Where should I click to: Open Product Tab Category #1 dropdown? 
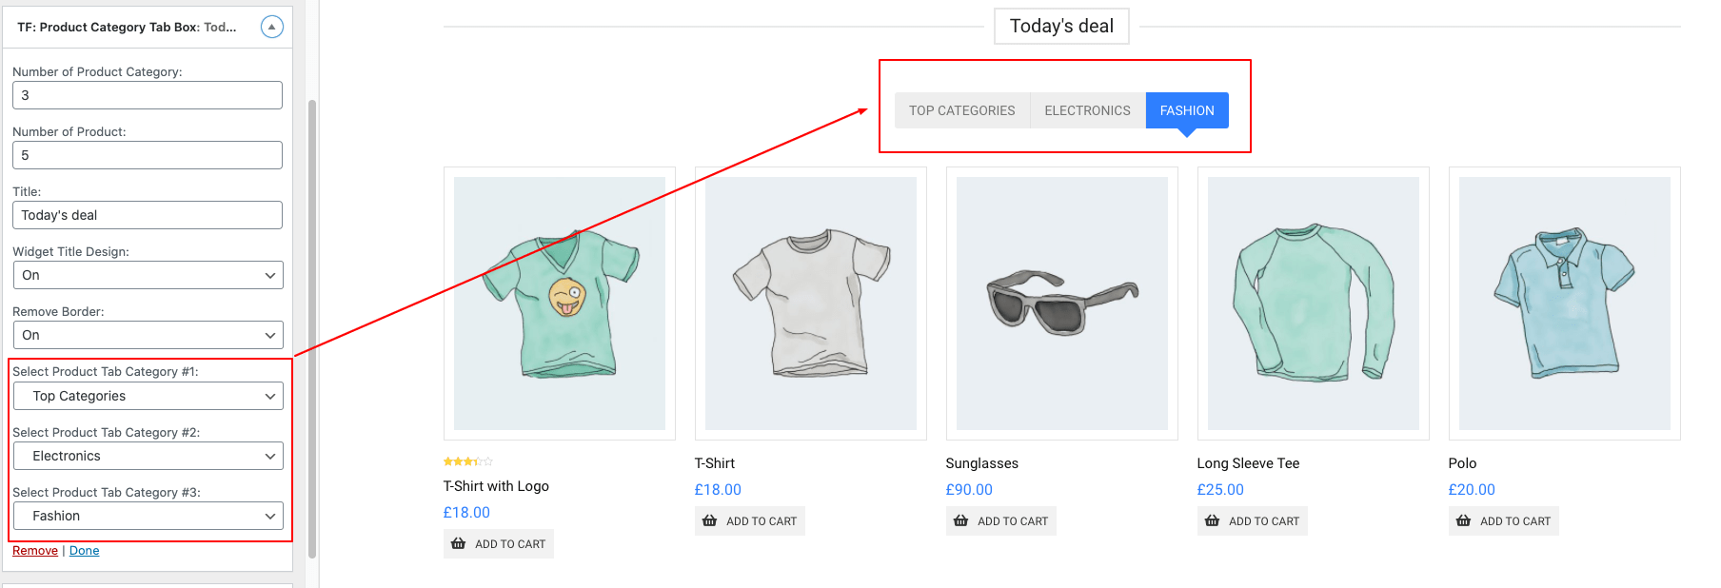[x=148, y=396]
